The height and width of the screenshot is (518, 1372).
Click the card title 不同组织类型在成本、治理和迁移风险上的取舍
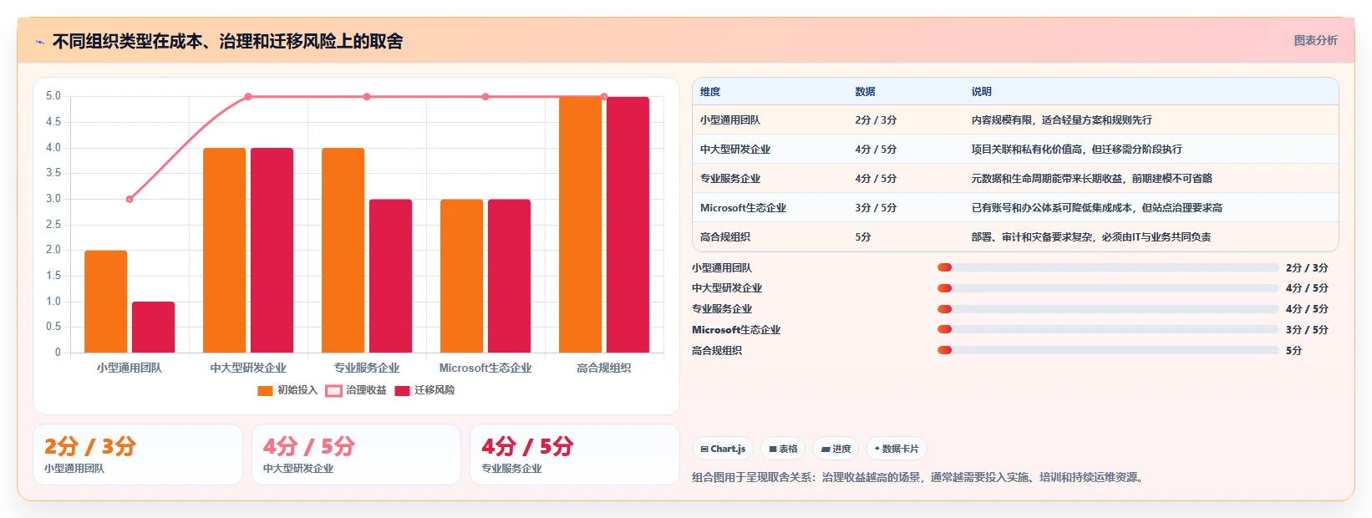(x=227, y=42)
